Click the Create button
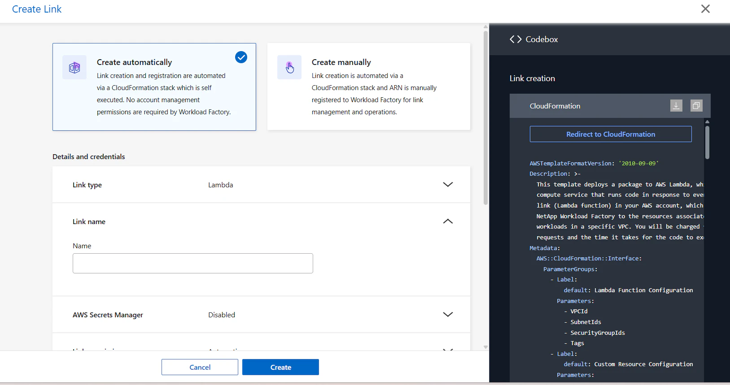This screenshot has width=730, height=385. [x=280, y=367]
